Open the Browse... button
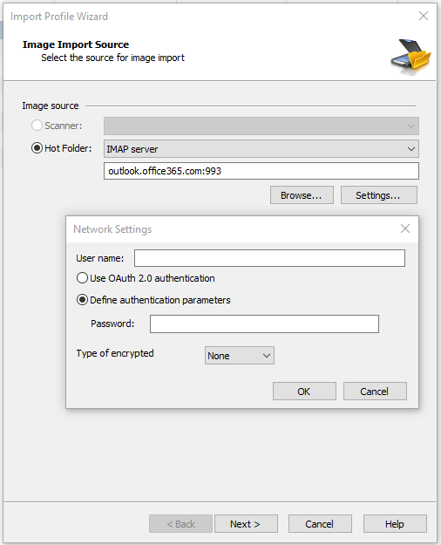Viewport: 441px width, 545px height. (302, 195)
